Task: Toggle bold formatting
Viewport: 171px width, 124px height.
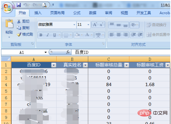Action: [41, 35]
